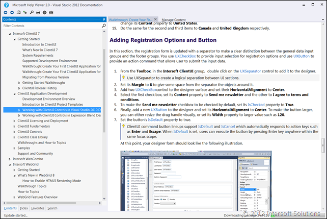Image resolution: width=327 pixels, height=219 pixels.
Task: Click the Back navigation arrow icon
Action: tap(6, 12)
